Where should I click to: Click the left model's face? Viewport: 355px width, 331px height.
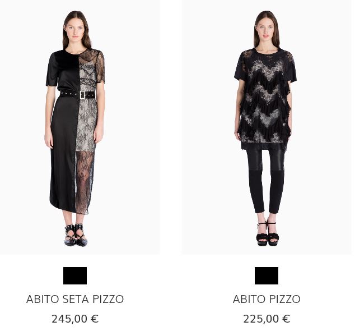click(74, 31)
